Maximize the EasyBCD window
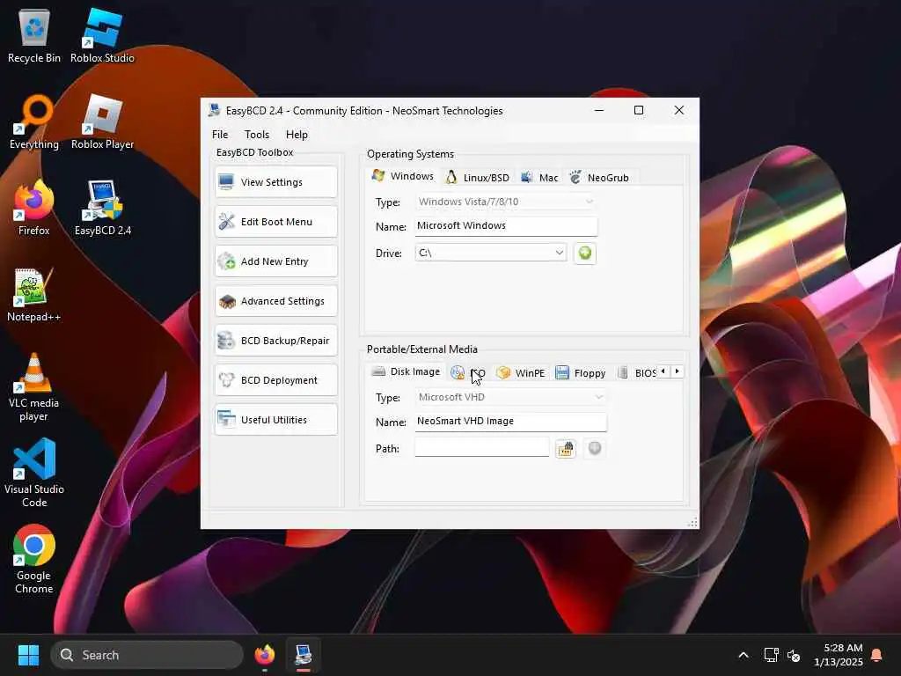The width and height of the screenshot is (901, 676). [x=639, y=110]
